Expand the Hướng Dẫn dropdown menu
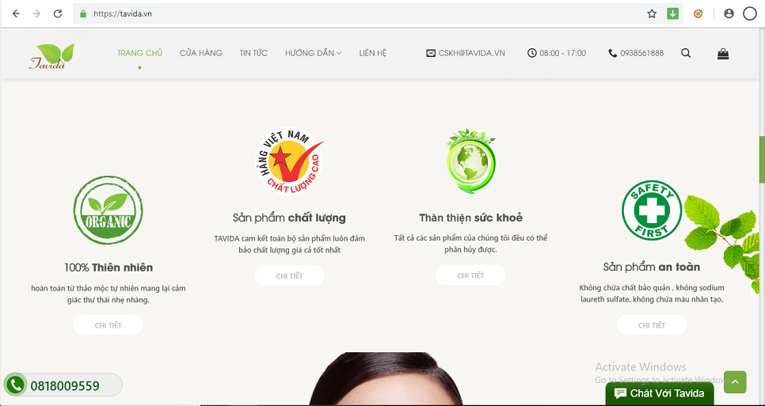 coord(314,53)
